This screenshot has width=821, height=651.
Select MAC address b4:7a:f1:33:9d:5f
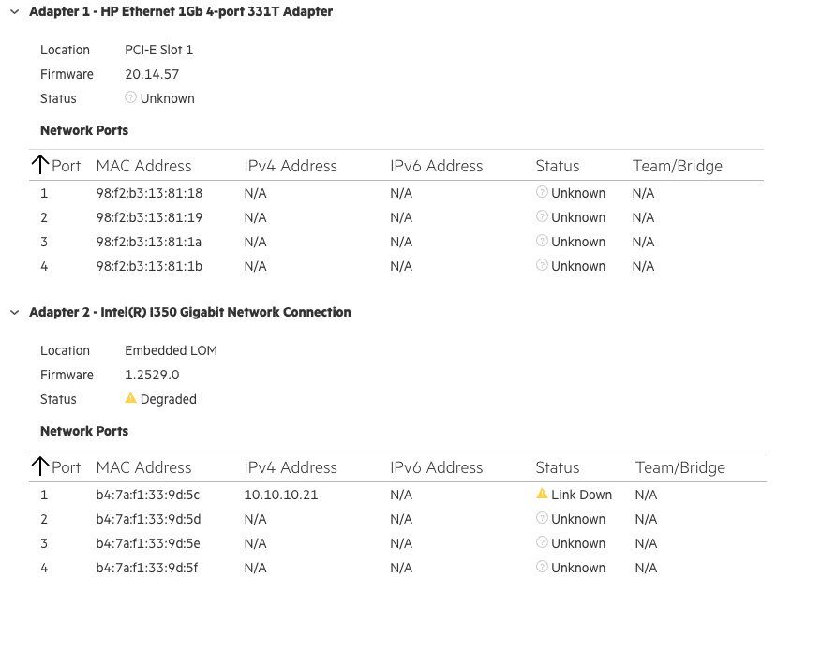(x=146, y=568)
